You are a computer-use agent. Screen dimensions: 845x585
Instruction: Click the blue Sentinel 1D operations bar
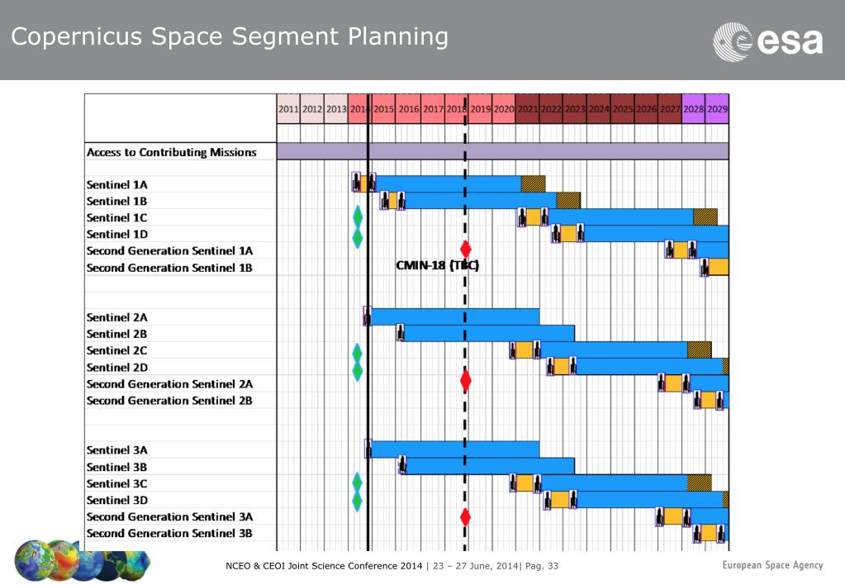point(656,234)
